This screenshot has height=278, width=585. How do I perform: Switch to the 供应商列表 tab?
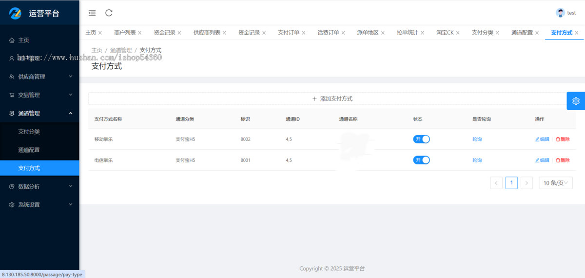[x=207, y=33]
